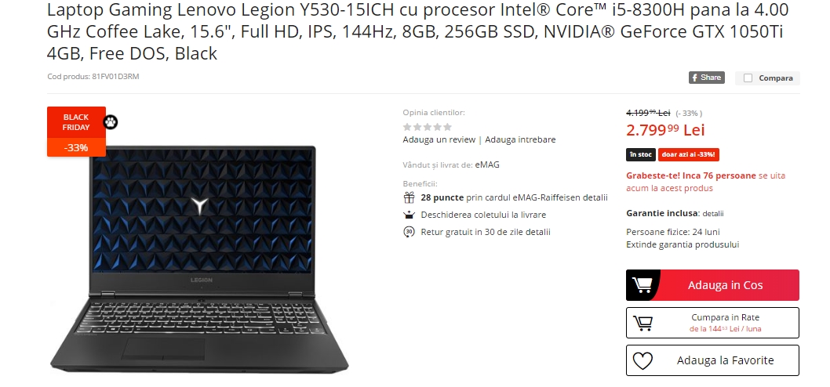Click the Black Friday -33% badge

[76, 132]
